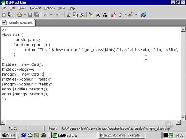This screenshot has height=139, width=186.
Task: Click the '$tiddles = new Cat();' line
Action: 22,64
